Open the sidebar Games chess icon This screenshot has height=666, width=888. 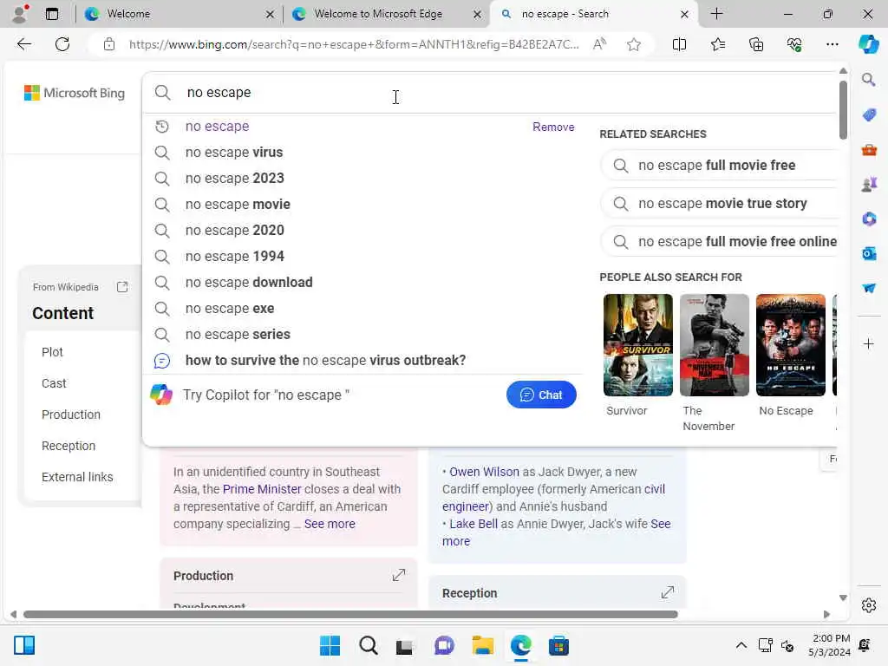click(x=869, y=184)
